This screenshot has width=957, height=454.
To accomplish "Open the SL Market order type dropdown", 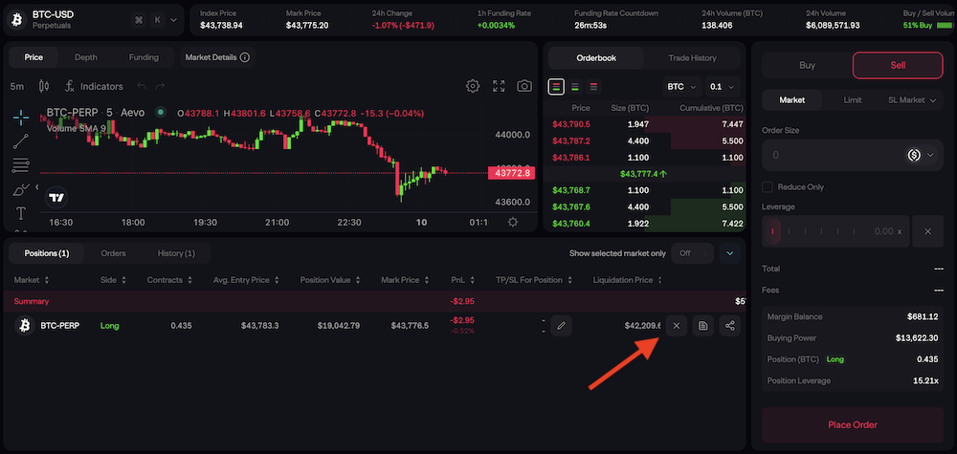I will [x=912, y=100].
